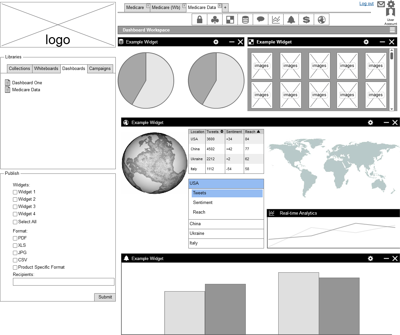Select the lock tool in the toolbar

[199, 19]
